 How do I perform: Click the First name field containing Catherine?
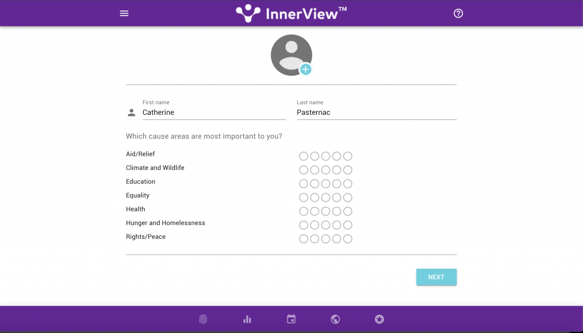pyautogui.click(x=214, y=113)
